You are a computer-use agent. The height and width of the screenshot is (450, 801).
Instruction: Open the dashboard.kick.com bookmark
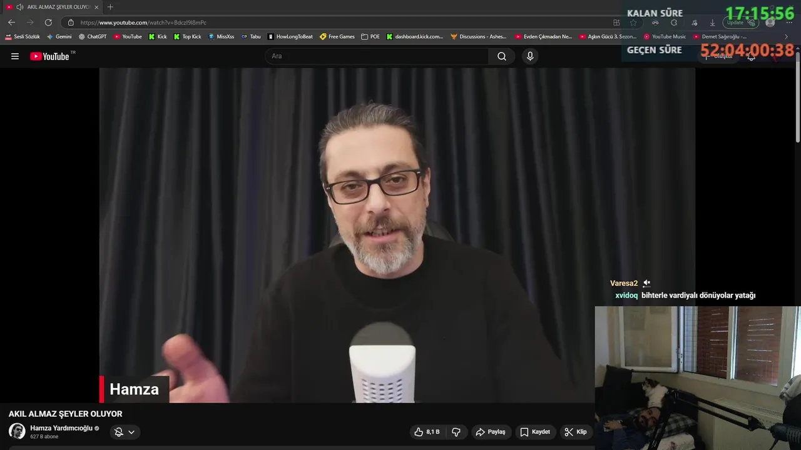point(414,37)
